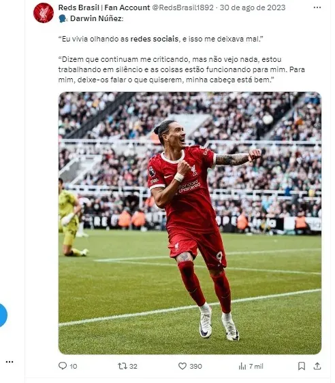Click the reply count 10
The image size is (335, 383).
74,366
